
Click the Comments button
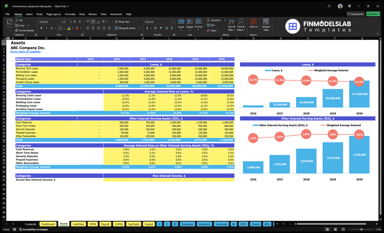pos(356,14)
